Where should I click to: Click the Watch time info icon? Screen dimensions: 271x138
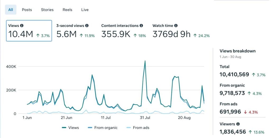point(176,26)
